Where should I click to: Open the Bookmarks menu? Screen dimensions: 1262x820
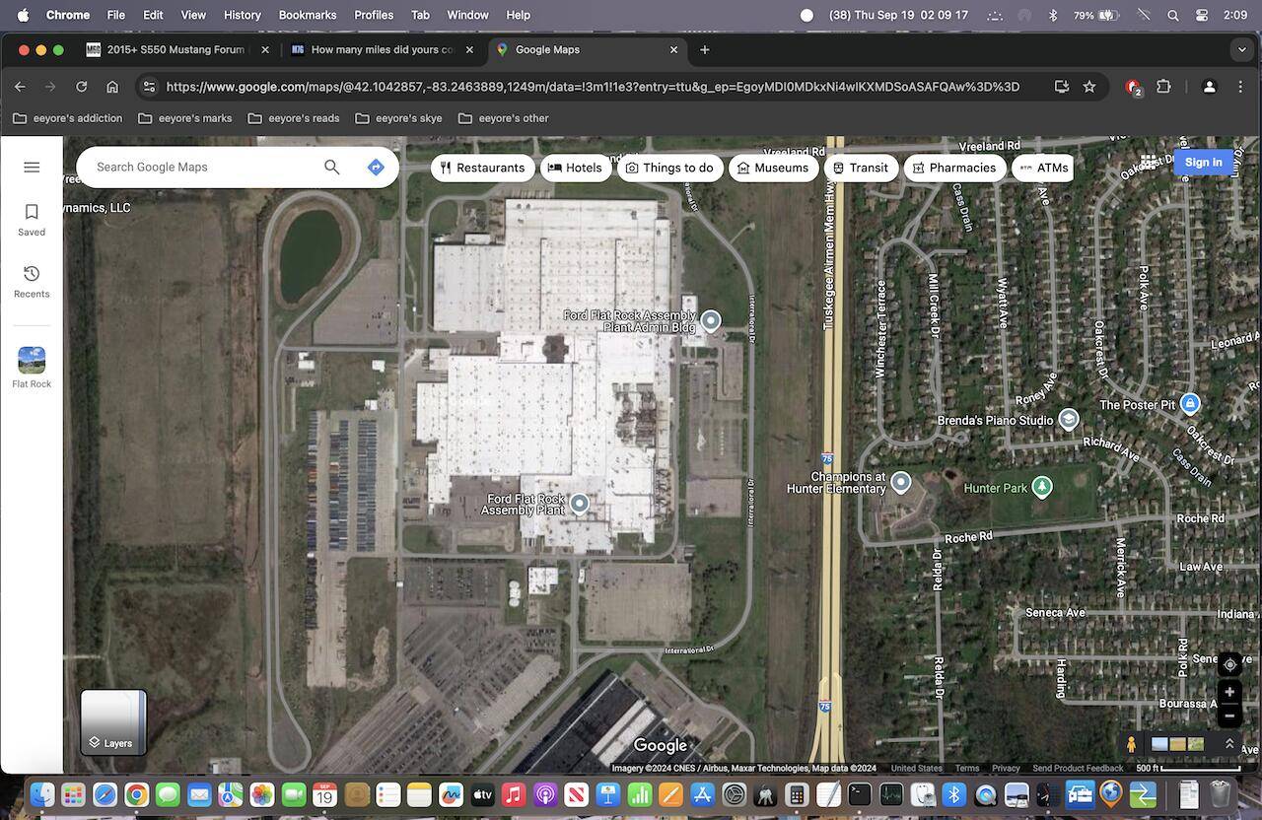coord(308,15)
